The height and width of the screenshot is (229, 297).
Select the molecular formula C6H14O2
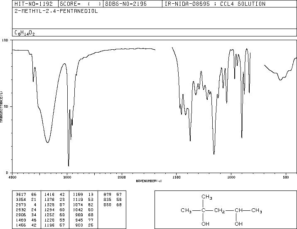25,33
